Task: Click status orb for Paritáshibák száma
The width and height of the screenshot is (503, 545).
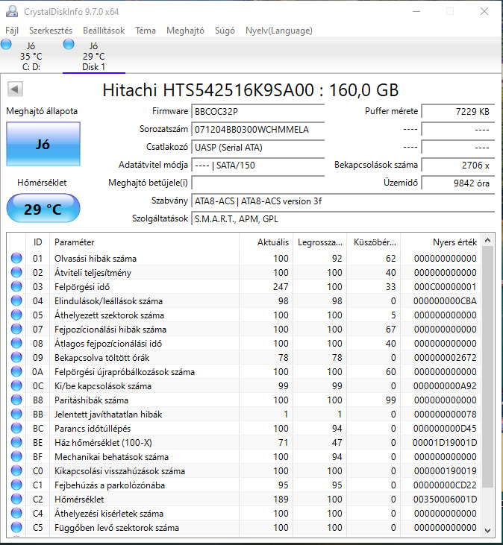Action: [x=16, y=400]
